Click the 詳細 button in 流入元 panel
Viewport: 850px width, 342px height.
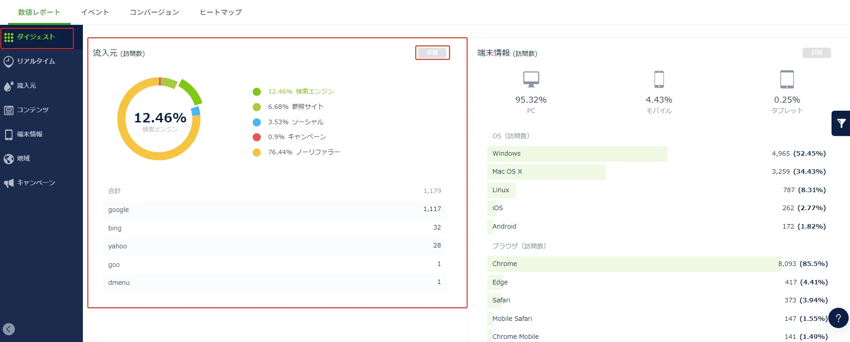pos(432,53)
